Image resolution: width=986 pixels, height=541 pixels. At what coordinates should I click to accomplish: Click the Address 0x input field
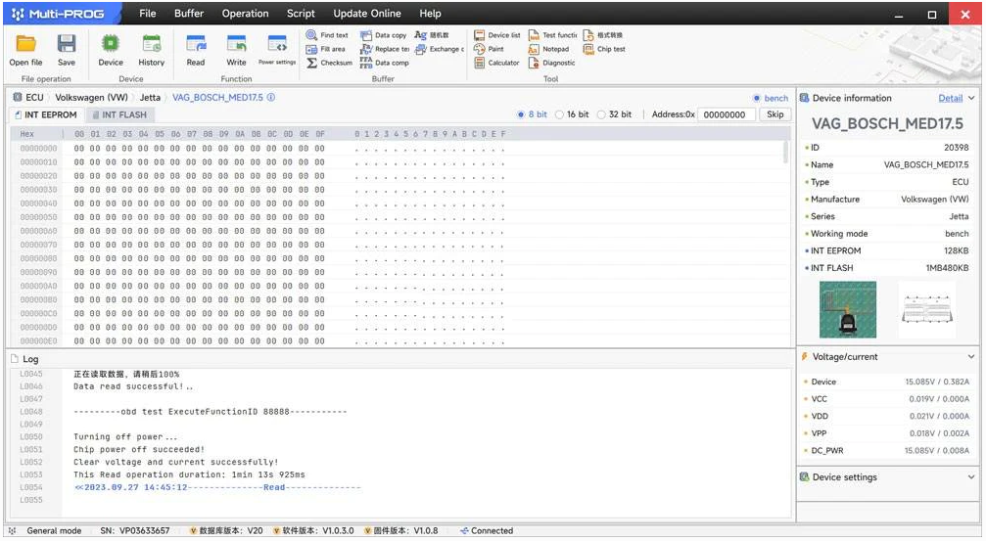tap(727, 114)
